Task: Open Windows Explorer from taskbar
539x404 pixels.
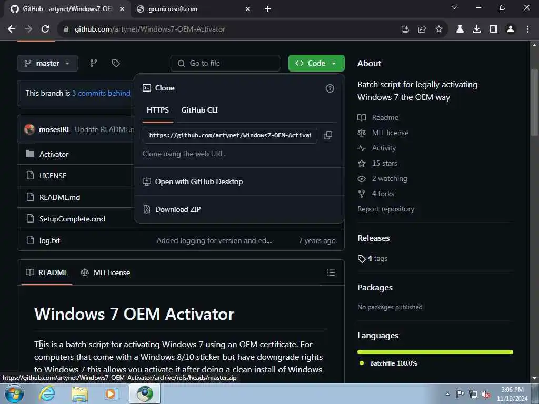Action: point(80,393)
